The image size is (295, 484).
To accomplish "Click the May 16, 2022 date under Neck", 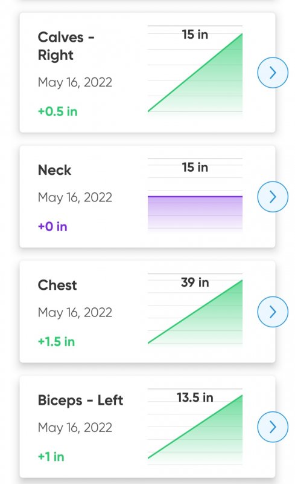I will pos(75,198).
